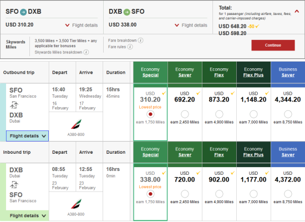Click inbound arrival time 12:55
Screen dimensions: 305x222
tap(85, 169)
